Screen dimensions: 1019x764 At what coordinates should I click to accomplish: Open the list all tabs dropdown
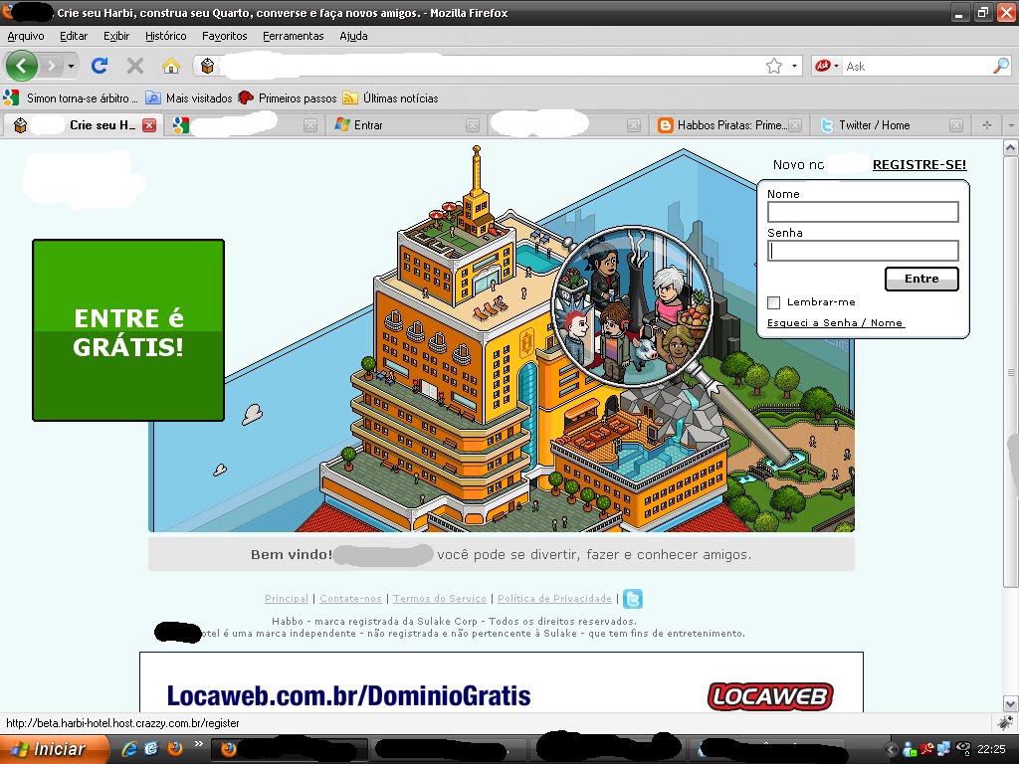click(1011, 125)
